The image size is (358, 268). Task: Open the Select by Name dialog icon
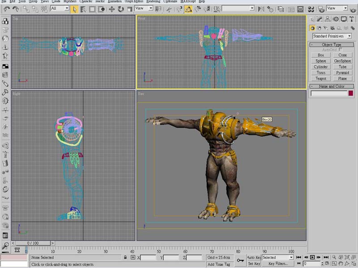click(83, 9)
